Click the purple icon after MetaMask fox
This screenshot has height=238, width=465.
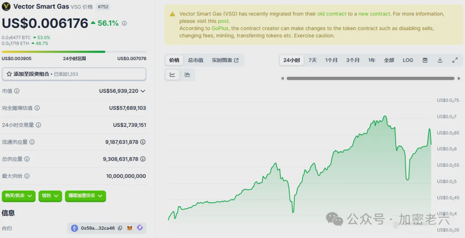click(x=140, y=228)
